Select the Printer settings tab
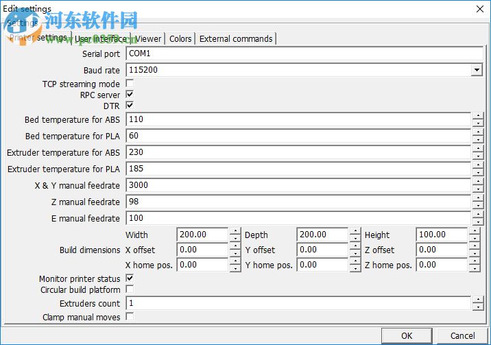Screen dimensions: 491x345 click(38, 38)
